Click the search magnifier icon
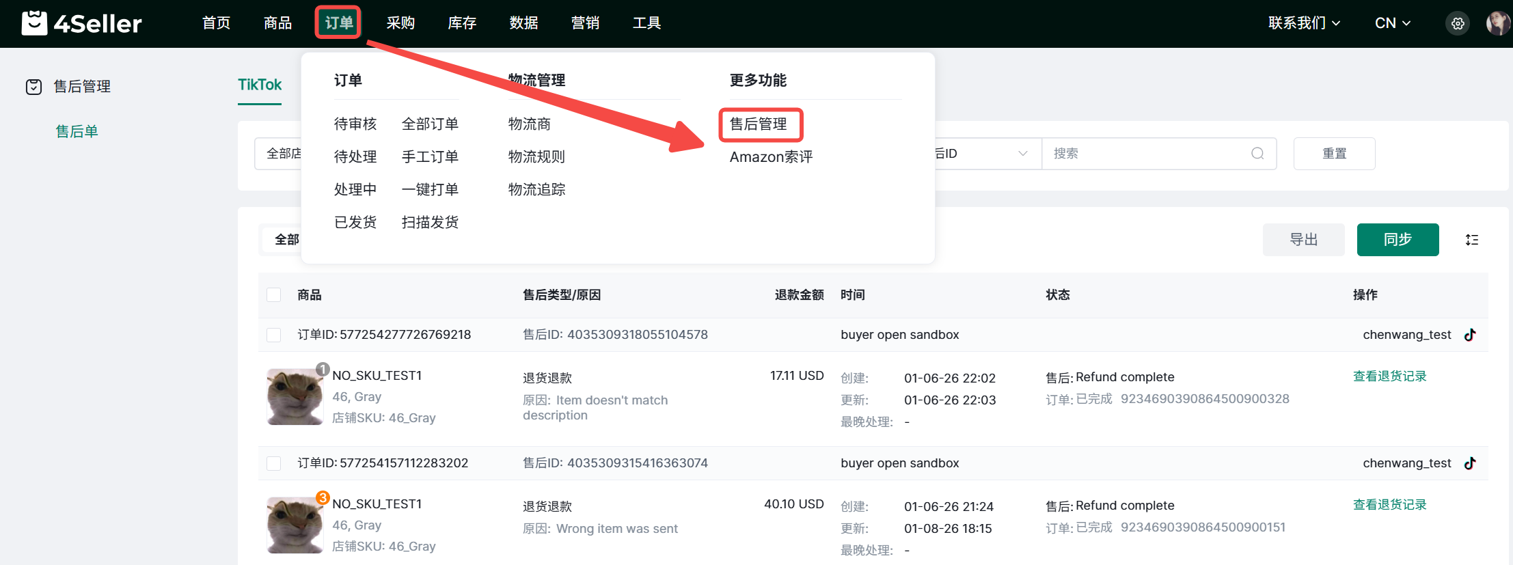The image size is (1513, 565). [x=1257, y=154]
